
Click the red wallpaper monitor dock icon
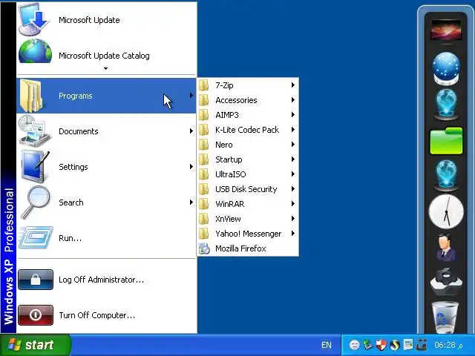point(446,30)
